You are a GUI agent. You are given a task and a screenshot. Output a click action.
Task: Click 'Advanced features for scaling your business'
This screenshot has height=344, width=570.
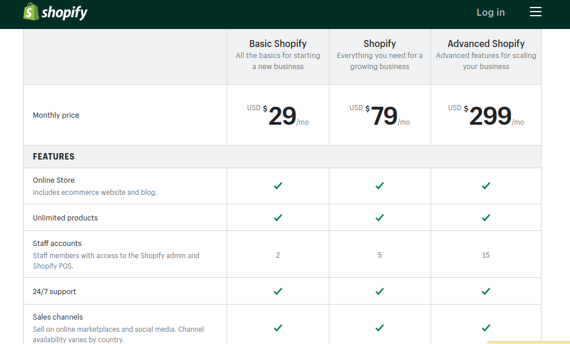point(486,61)
